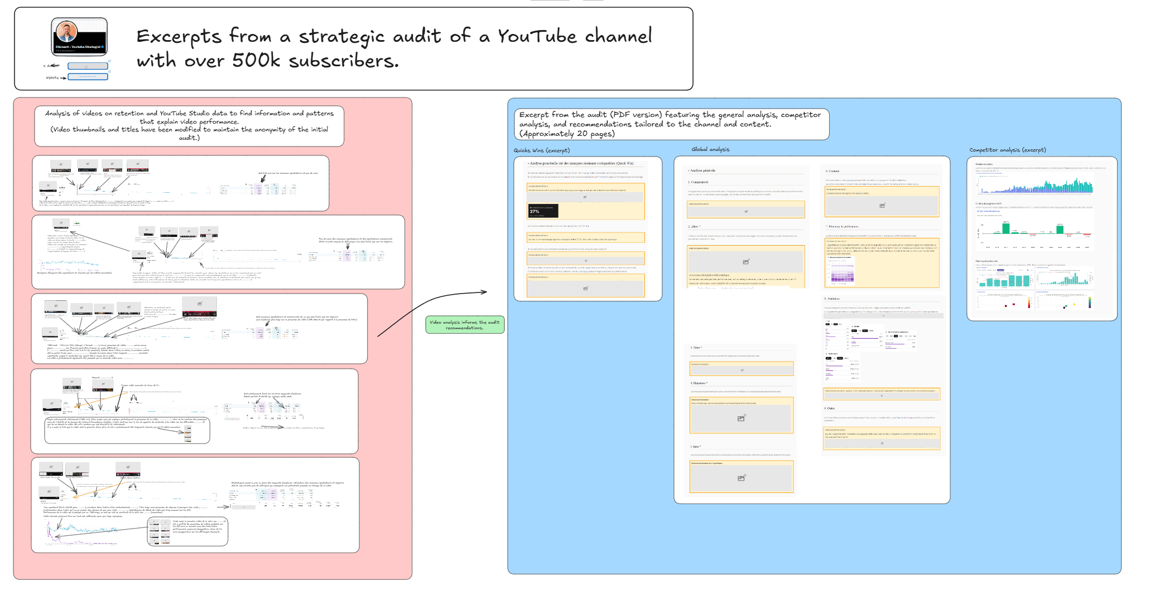The image size is (1151, 591).
Task: Select the 'Global analysis' label
Action: pyautogui.click(x=710, y=149)
